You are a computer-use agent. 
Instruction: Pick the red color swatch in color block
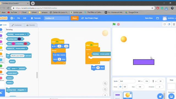point(25,44)
